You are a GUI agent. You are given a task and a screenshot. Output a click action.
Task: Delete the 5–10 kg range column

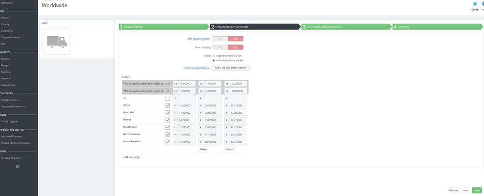click(x=229, y=150)
